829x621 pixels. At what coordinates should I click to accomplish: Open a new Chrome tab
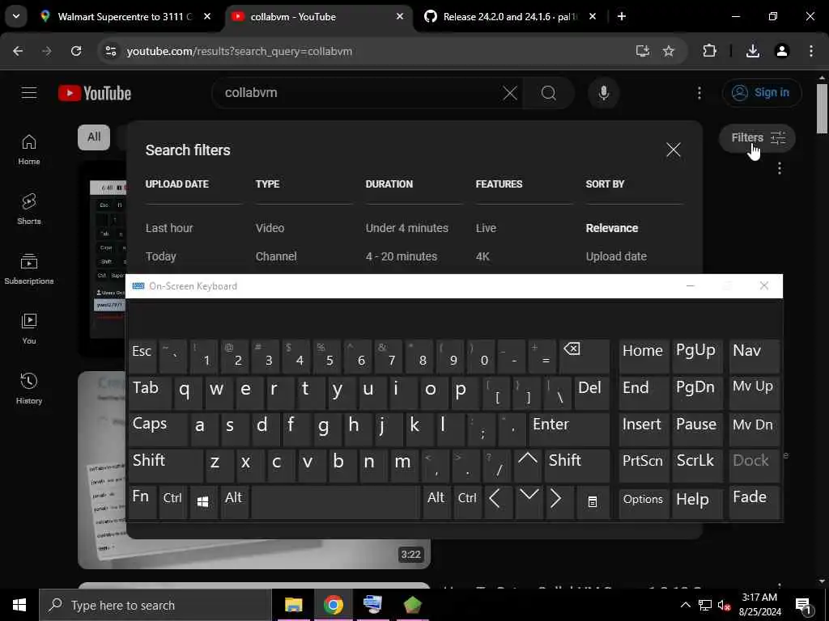click(622, 16)
